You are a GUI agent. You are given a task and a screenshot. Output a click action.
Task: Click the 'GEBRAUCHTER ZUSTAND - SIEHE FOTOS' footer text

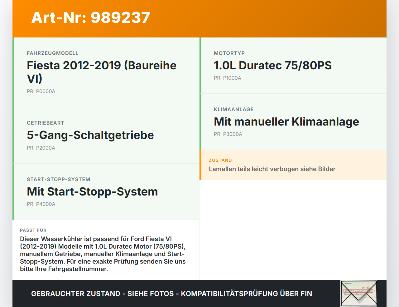[x=171, y=294]
